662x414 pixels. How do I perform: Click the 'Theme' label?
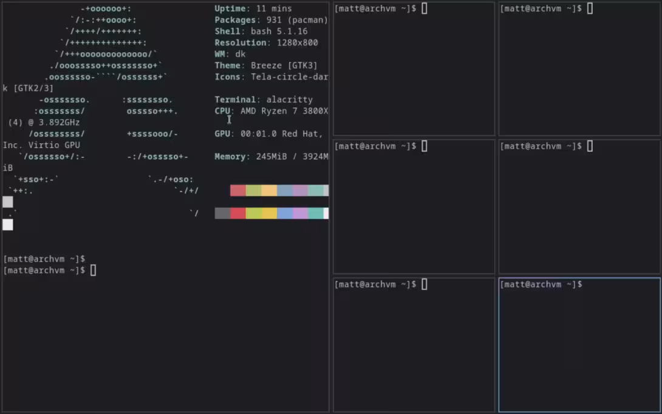tap(228, 66)
